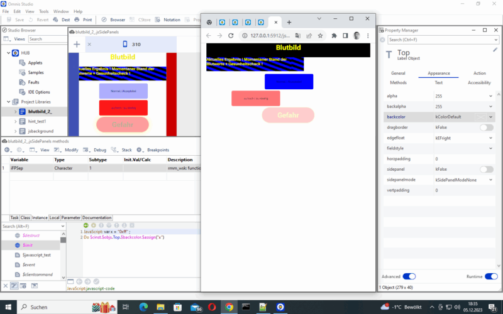Open the edgefloat dropdown
The image size is (503, 314).
490,138
